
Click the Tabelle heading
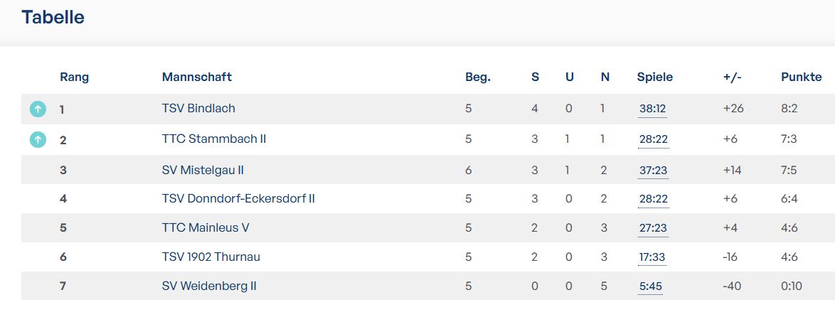click(53, 18)
